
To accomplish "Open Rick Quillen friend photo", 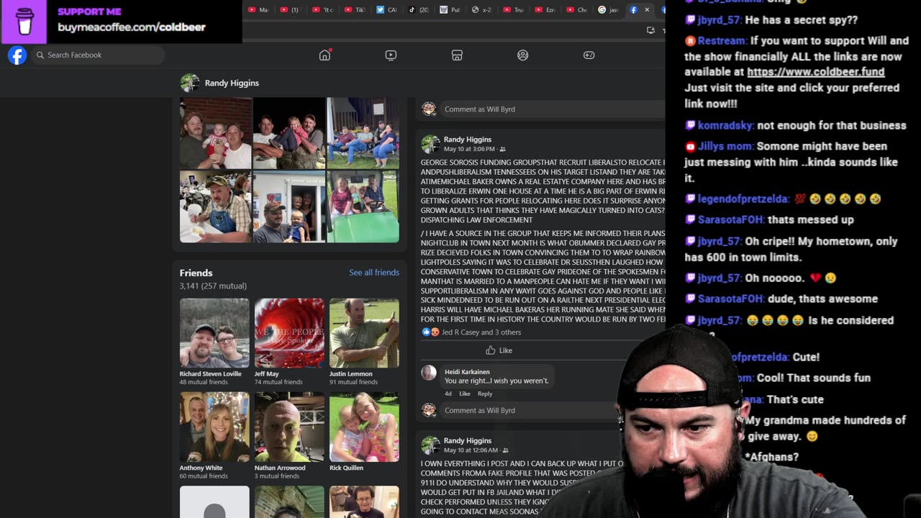I will click(x=364, y=427).
